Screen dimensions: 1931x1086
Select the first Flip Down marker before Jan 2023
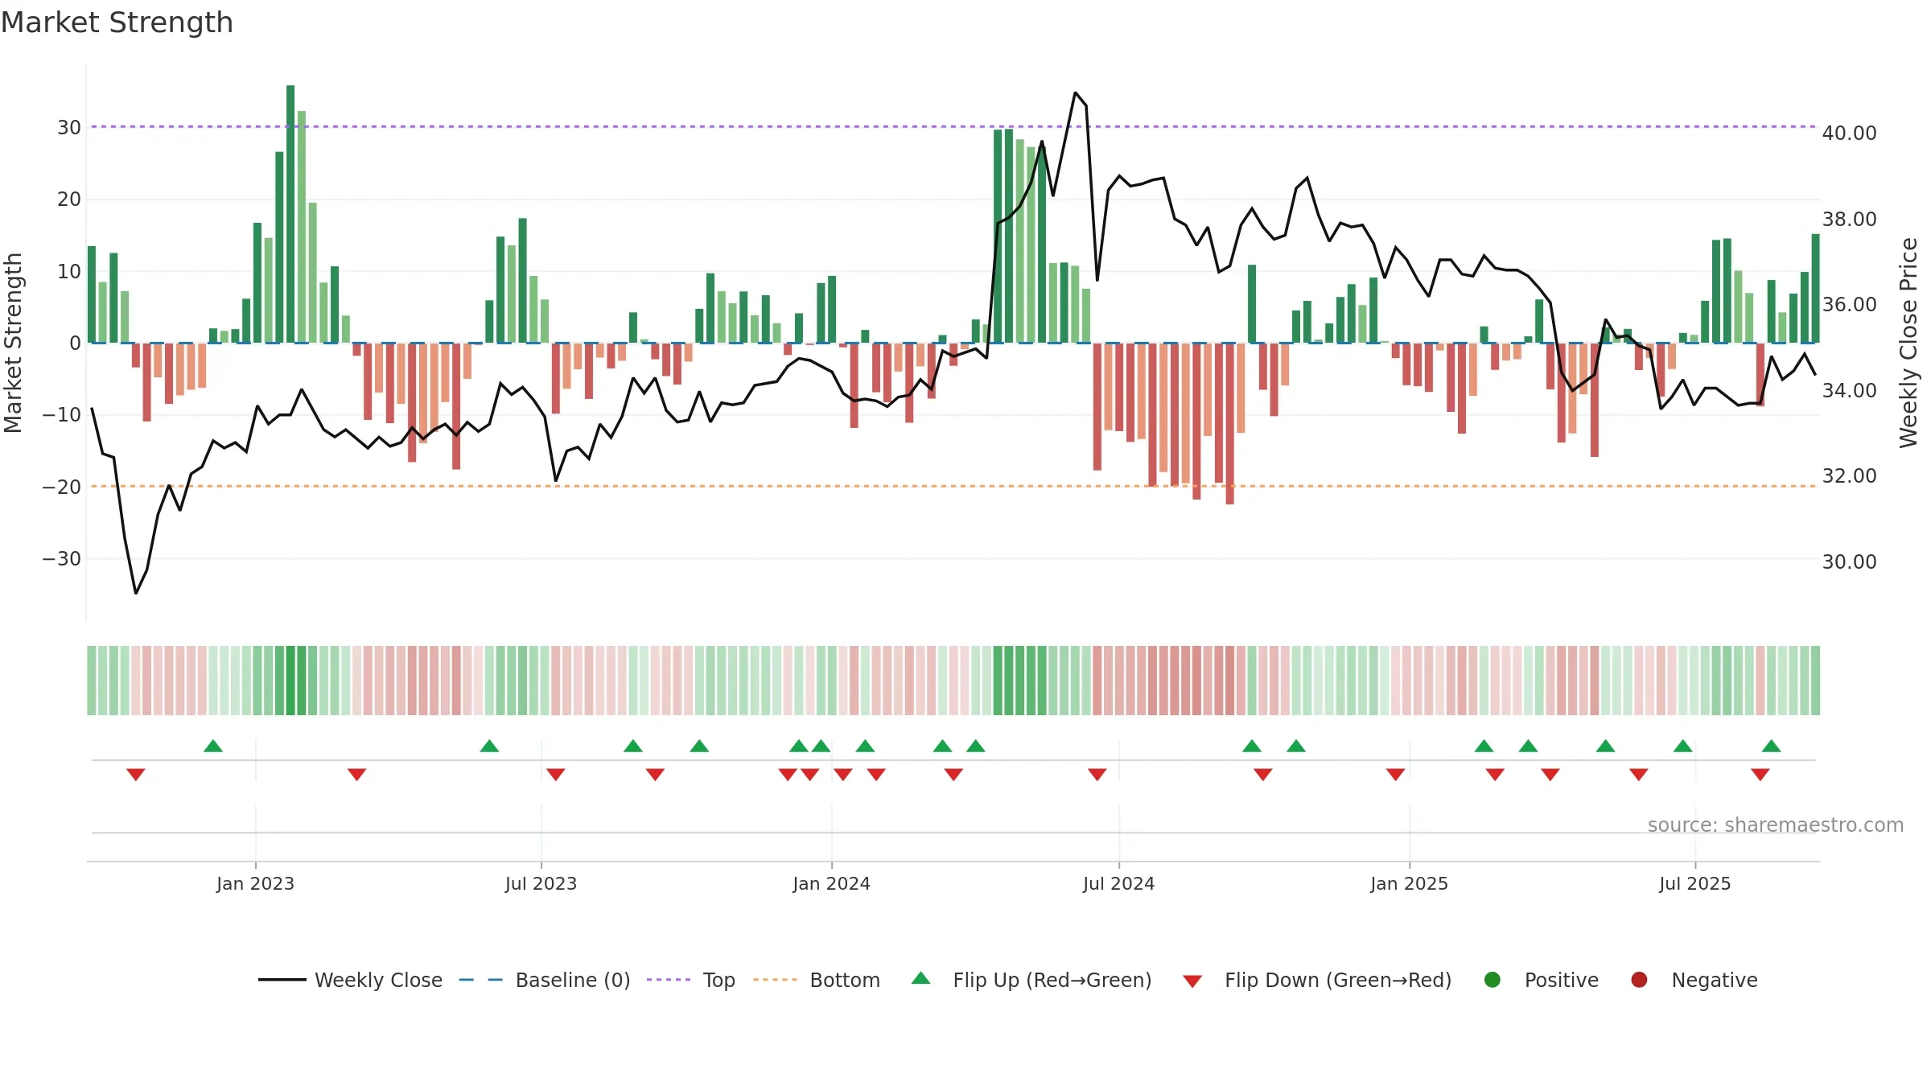click(135, 774)
